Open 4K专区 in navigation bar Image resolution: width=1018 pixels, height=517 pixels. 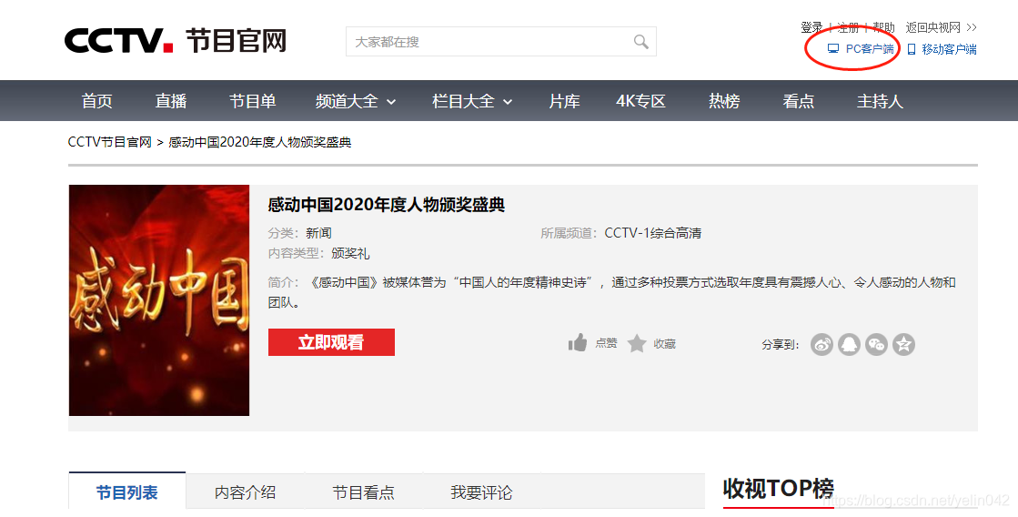pyautogui.click(x=640, y=101)
